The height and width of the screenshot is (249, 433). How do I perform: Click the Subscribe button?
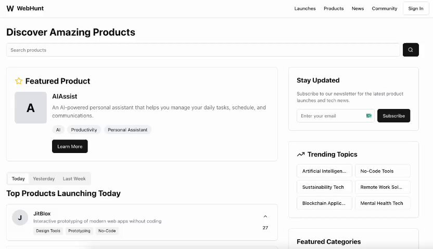[x=393, y=116]
